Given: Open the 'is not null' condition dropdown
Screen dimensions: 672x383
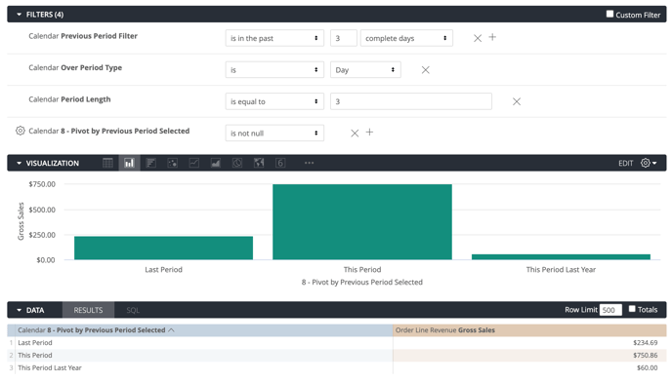Looking at the screenshot, I should [x=274, y=133].
